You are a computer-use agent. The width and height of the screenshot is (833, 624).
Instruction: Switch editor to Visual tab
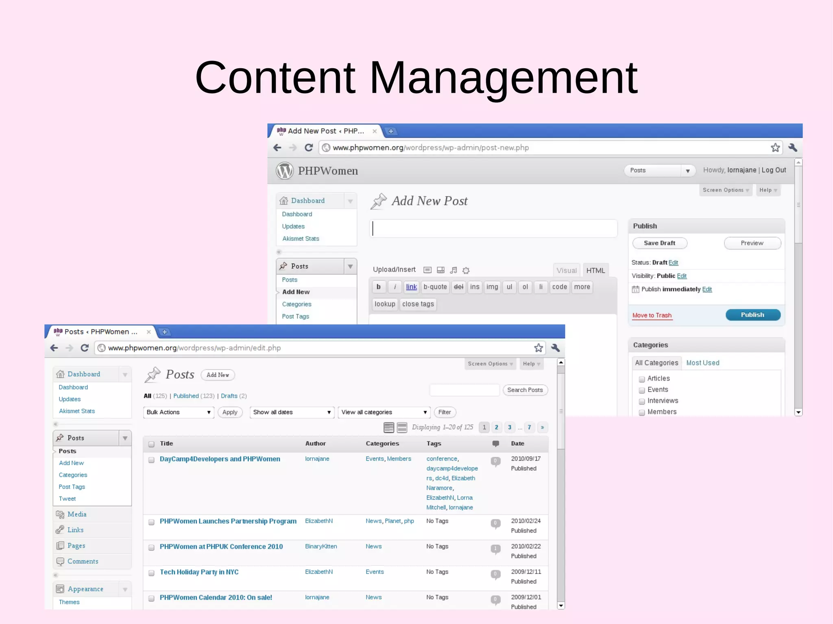567,271
